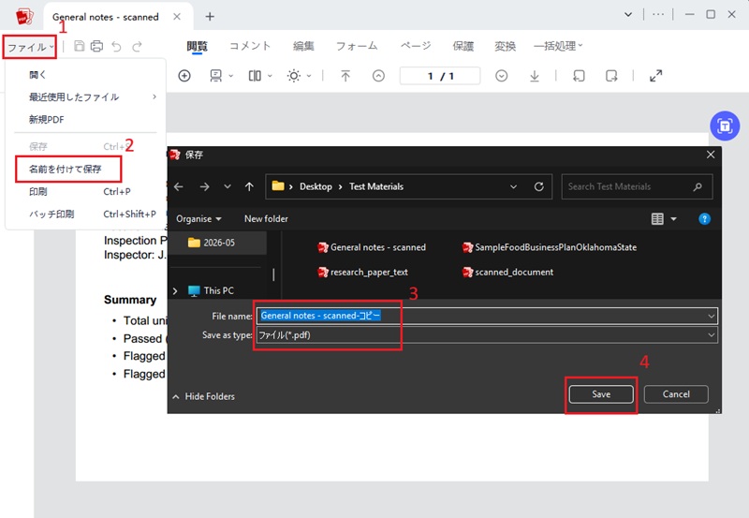
Task: Collapse folders with Hide Folders
Action: pyautogui.click(x=203, y=396)
